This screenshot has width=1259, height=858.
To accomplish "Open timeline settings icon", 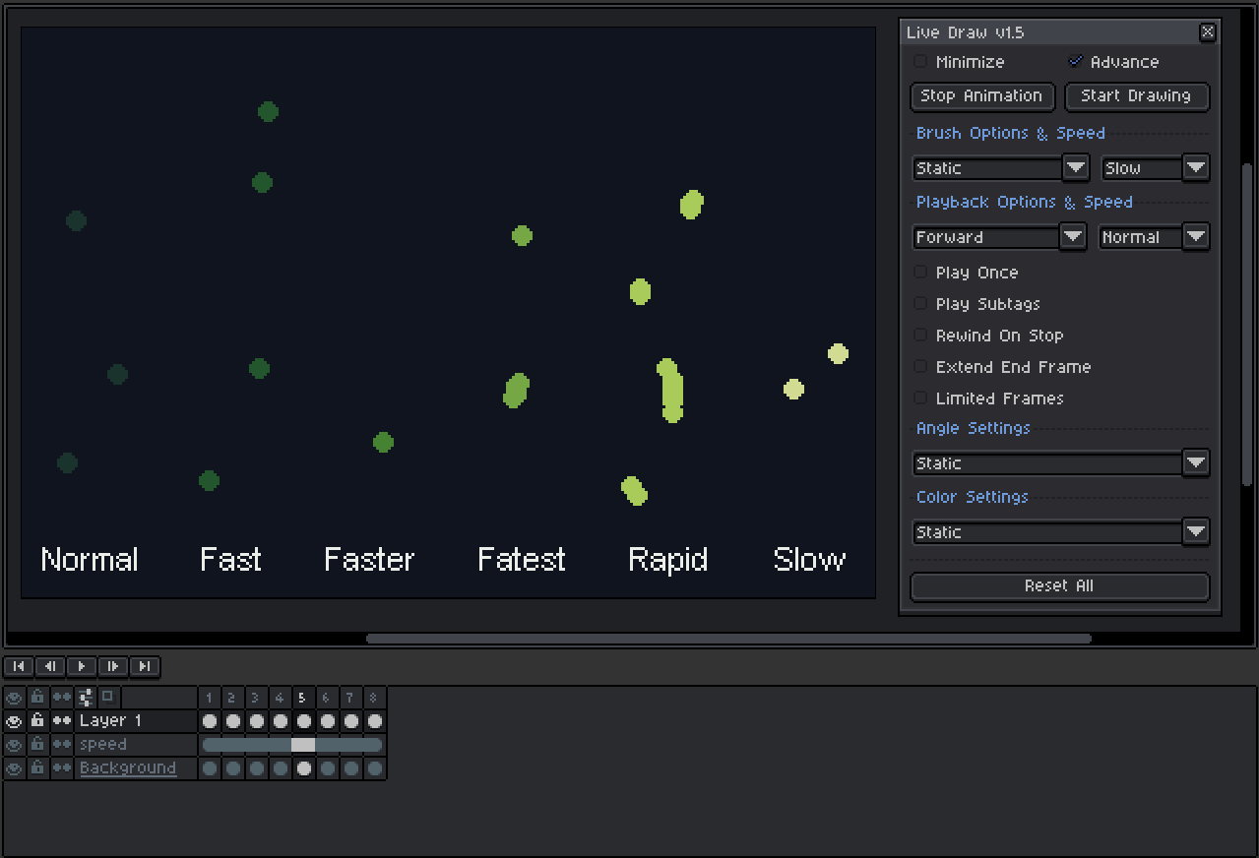I will click(86, 698).
